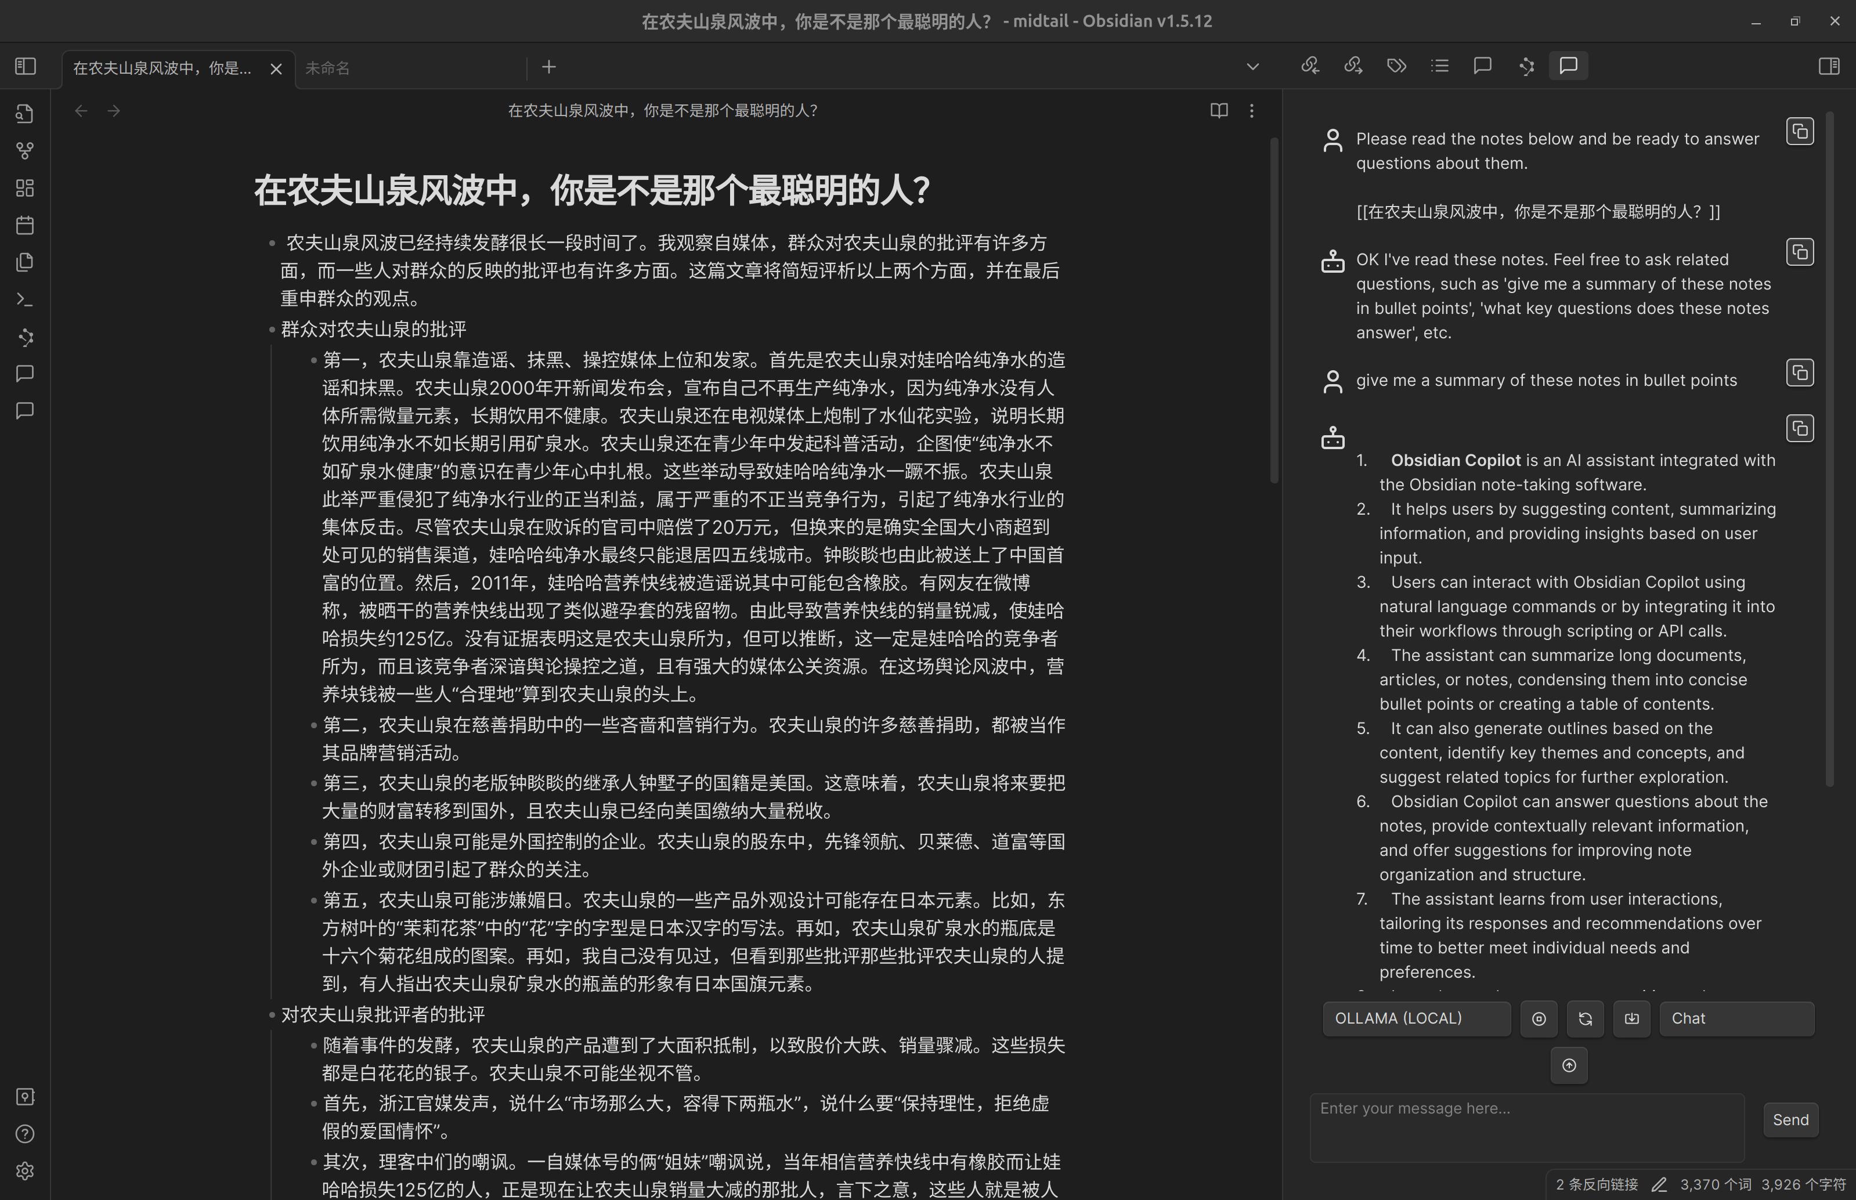
Task: Open backlinks tab in right sidebar
Action: [1310, 66]
